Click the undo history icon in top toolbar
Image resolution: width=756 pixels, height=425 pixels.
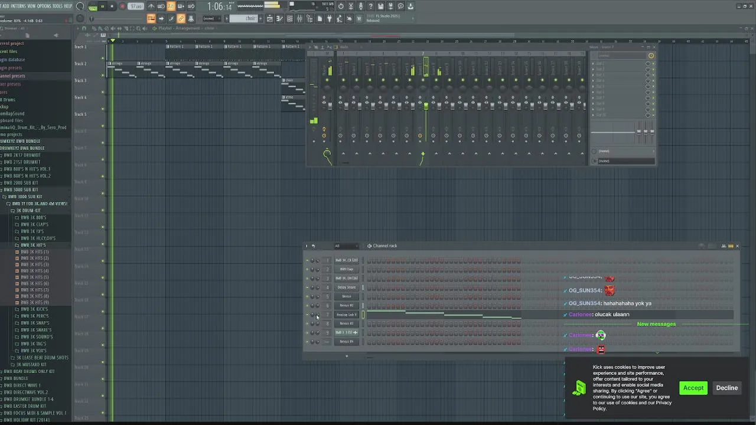(341, 6)
